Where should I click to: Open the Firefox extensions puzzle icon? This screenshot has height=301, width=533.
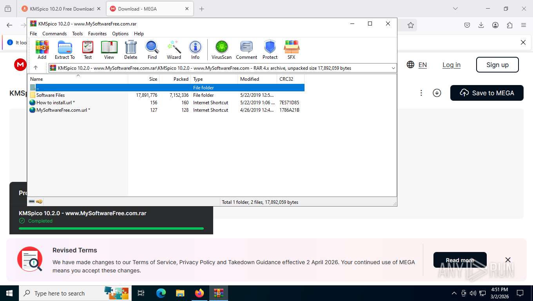(509, 25)
